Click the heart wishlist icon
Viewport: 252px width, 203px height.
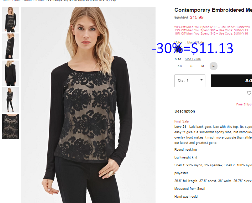coord(249,93)
